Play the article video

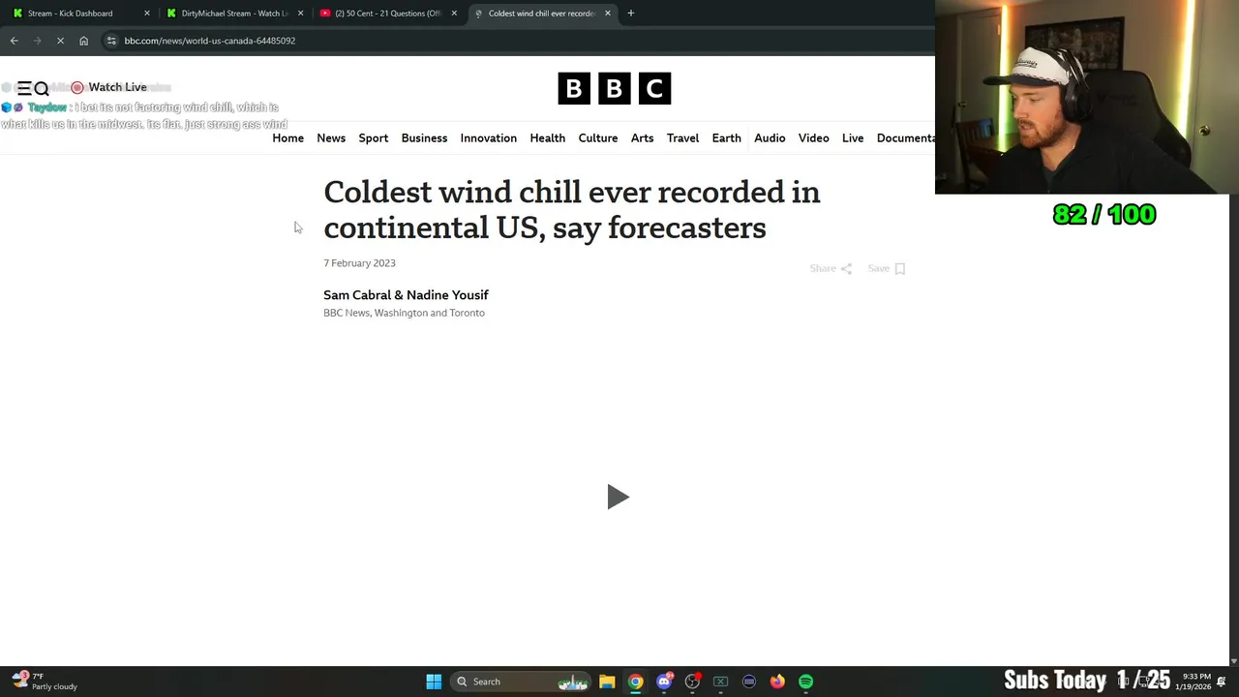click(618, 497)
